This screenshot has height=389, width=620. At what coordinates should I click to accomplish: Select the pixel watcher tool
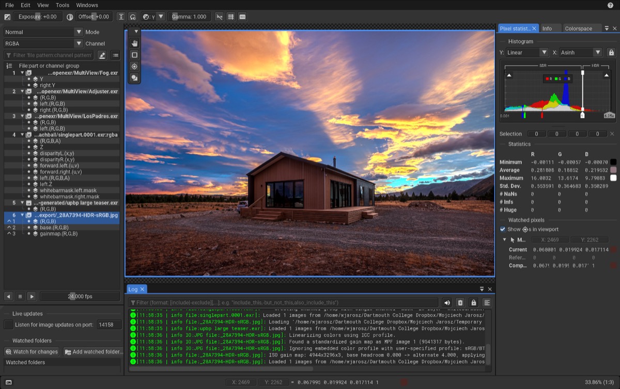(x=135, y=66)
